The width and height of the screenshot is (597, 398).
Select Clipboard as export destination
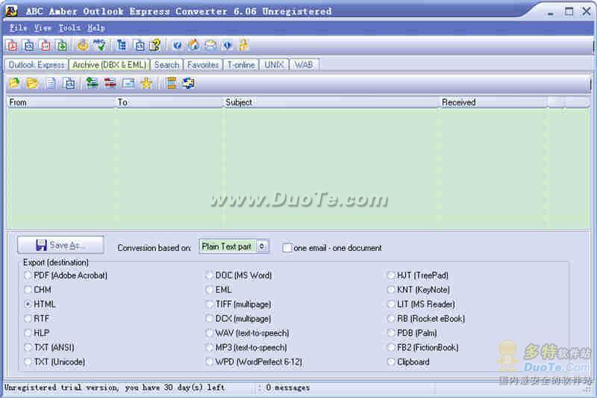(408, 362)
